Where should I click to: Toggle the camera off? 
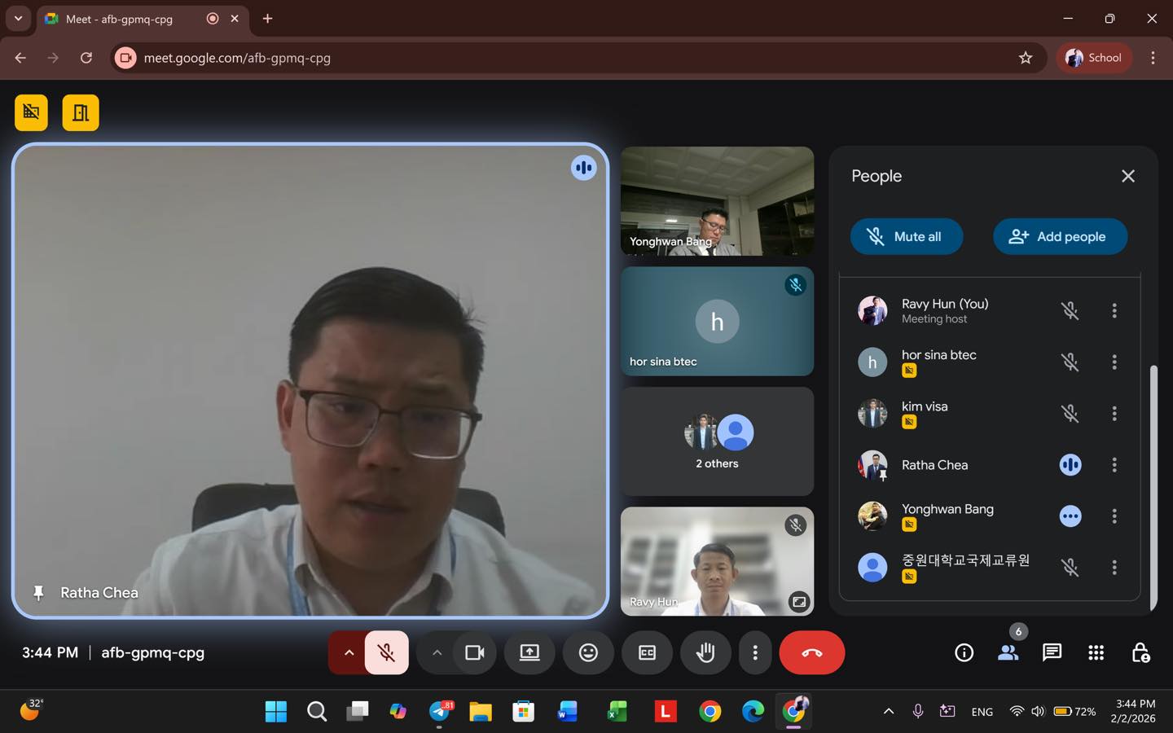474,652
